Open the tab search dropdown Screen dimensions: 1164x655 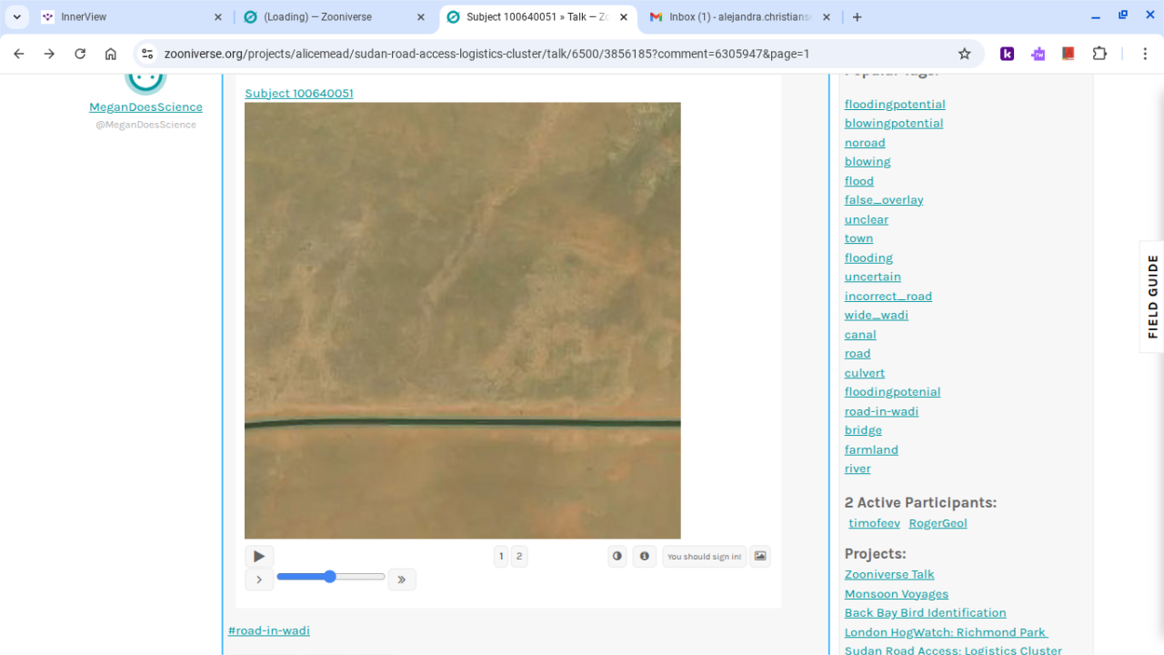(16, 17)
